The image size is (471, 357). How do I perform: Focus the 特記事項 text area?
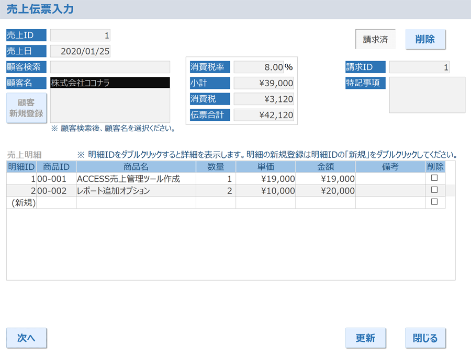click(427, 95)
